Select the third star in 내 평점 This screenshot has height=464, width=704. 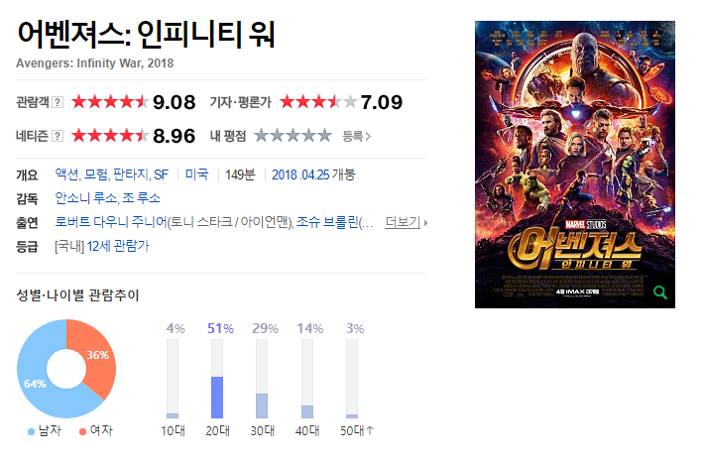tap(293, 136)
